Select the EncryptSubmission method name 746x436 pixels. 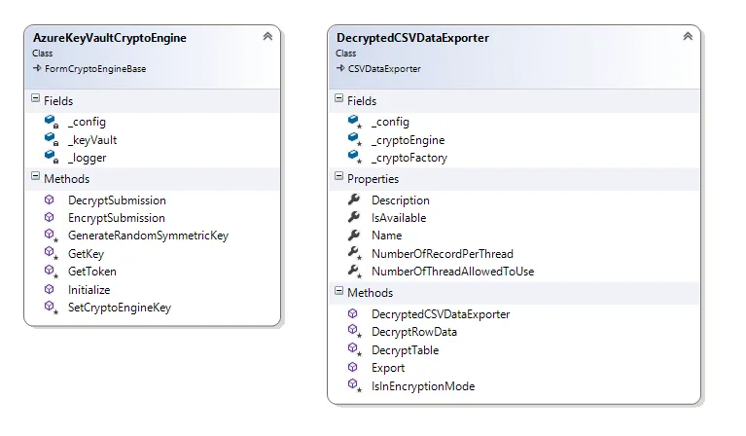(x=117, y=218)
